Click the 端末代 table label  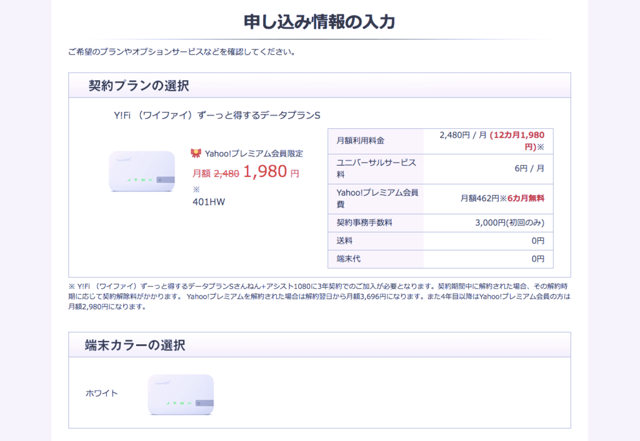click(x=348, y=258)
